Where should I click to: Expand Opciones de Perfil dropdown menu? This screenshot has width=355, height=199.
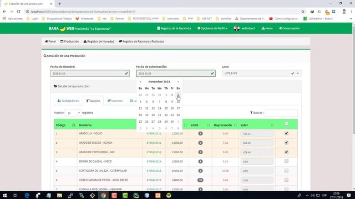(x=212, y=28)
